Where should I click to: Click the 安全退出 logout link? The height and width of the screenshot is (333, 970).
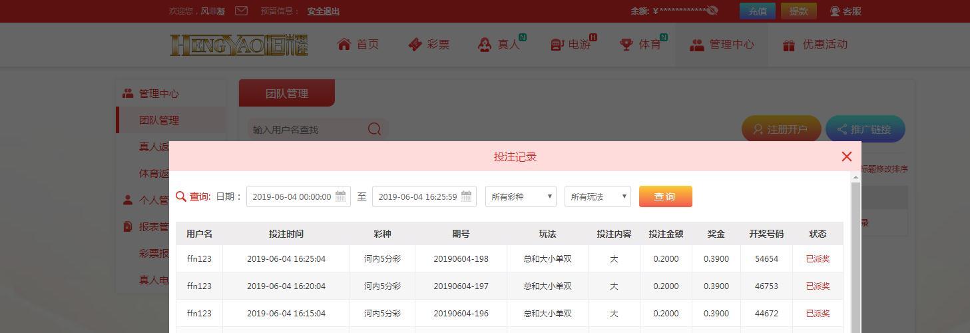point(323,11)
